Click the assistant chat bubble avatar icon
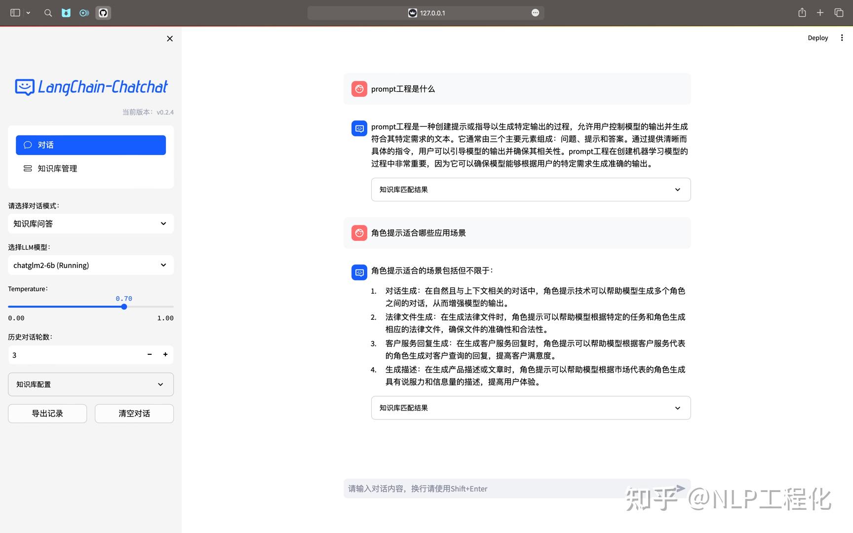Screen dimensions: 853x533 pyautogui.click(x=359, y=128)
